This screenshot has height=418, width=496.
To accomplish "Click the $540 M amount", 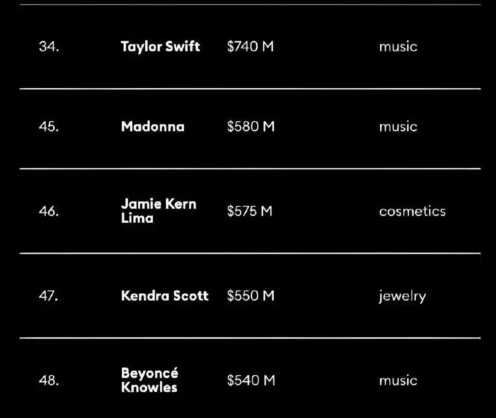I will coord(251,380).
